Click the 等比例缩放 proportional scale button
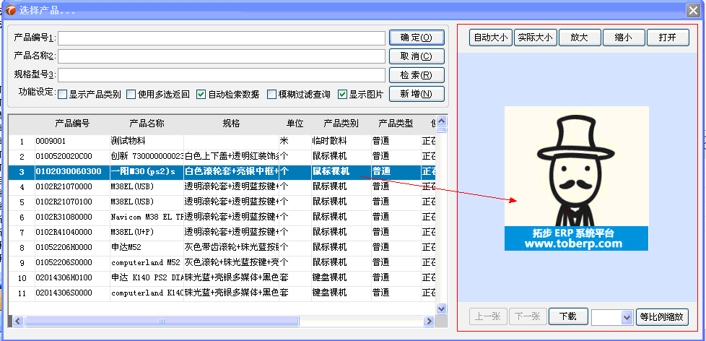Screen dimensions: 706x341 pyautogui.click(x=662, y=317)
